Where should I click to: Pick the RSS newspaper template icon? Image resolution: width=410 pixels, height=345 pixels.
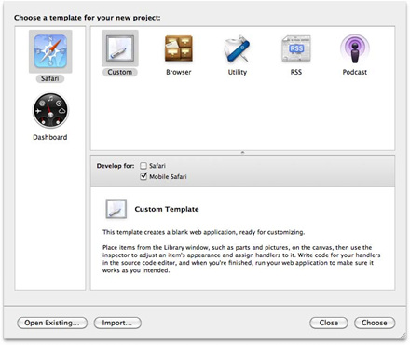point(296,48)
